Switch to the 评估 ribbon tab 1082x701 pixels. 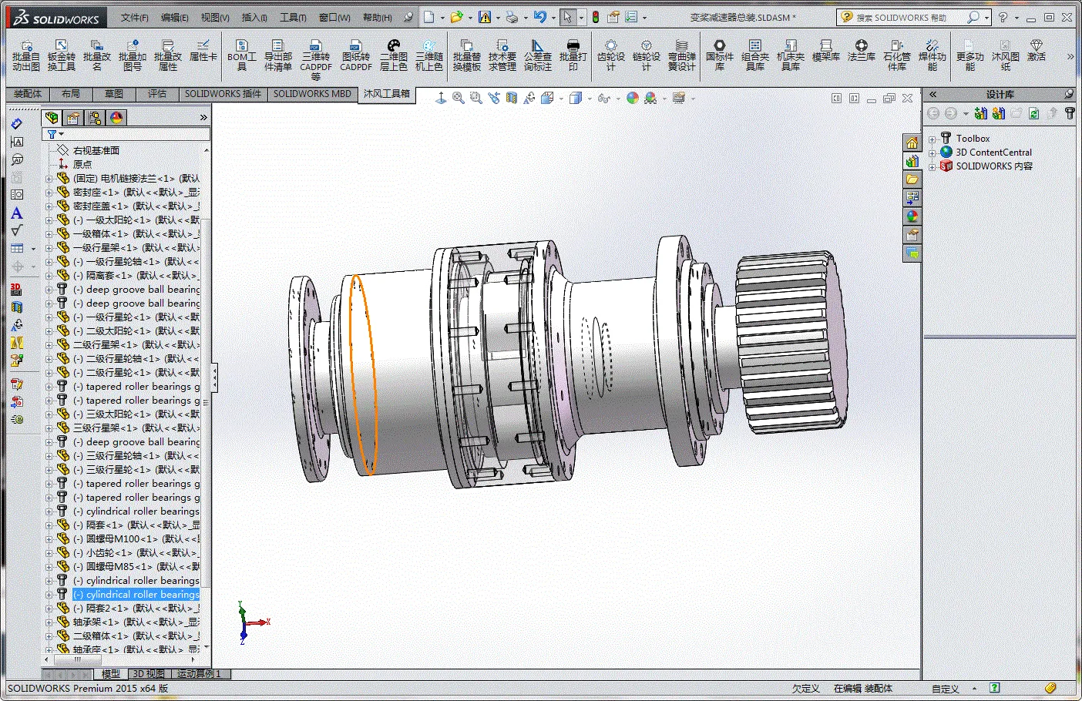pos(157,94)
